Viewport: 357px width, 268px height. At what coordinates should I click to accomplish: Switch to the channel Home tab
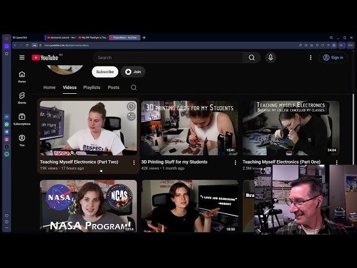[x=50, y=88]
